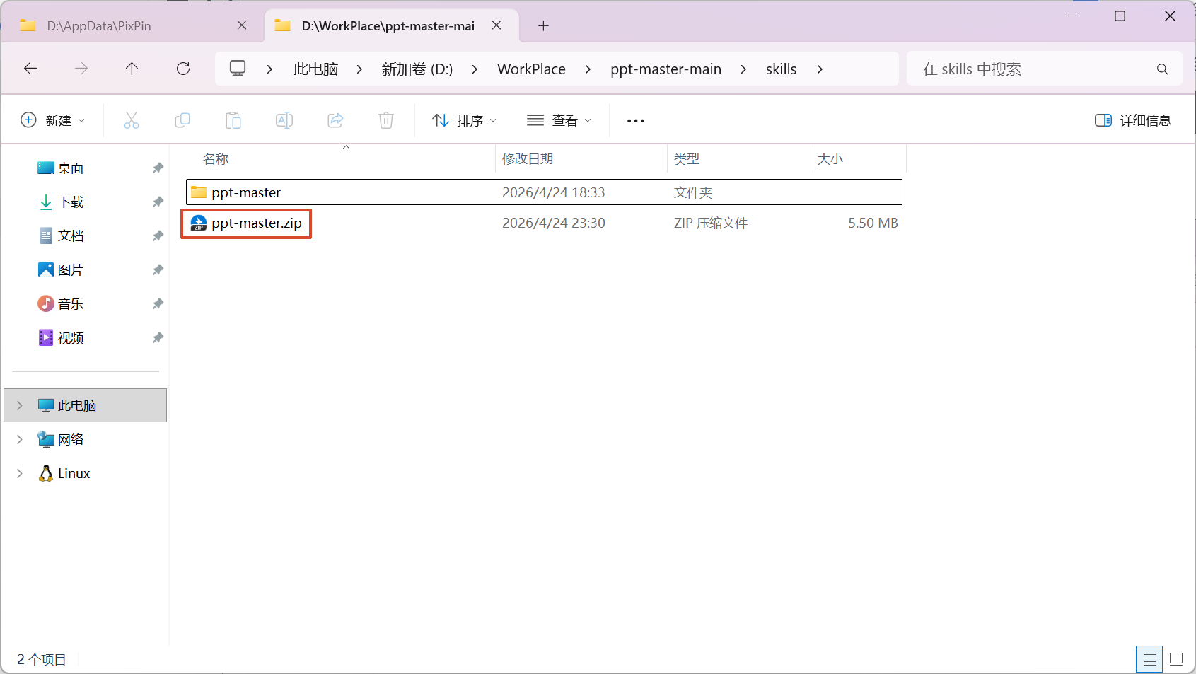Open a new tab with plus button

543,26
